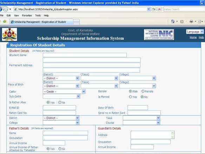Screen dimensions: 205x154
Task: Click the Favorites star icon
Action: click(x=5, y=21)
